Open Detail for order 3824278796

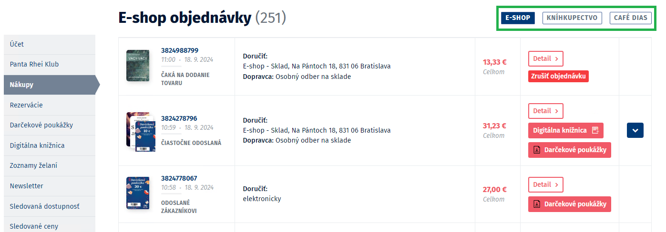(x=545, y=111)
